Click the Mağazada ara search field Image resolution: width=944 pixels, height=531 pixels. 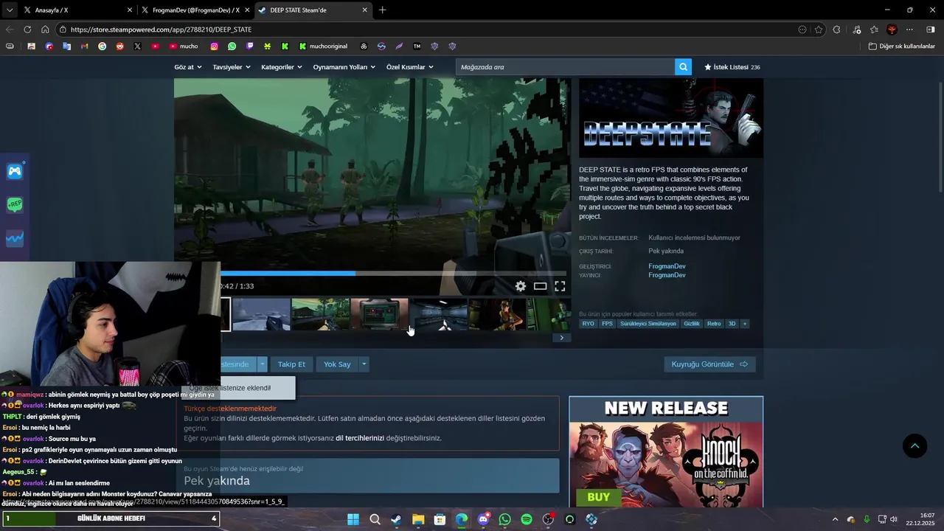tap(565, 67)
